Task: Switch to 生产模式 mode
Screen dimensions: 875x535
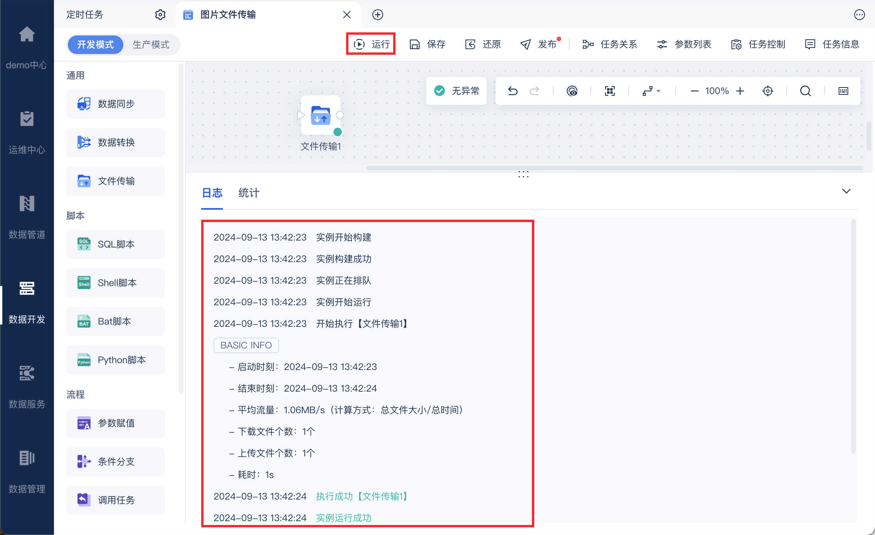Action: click(x=151, y=45)
